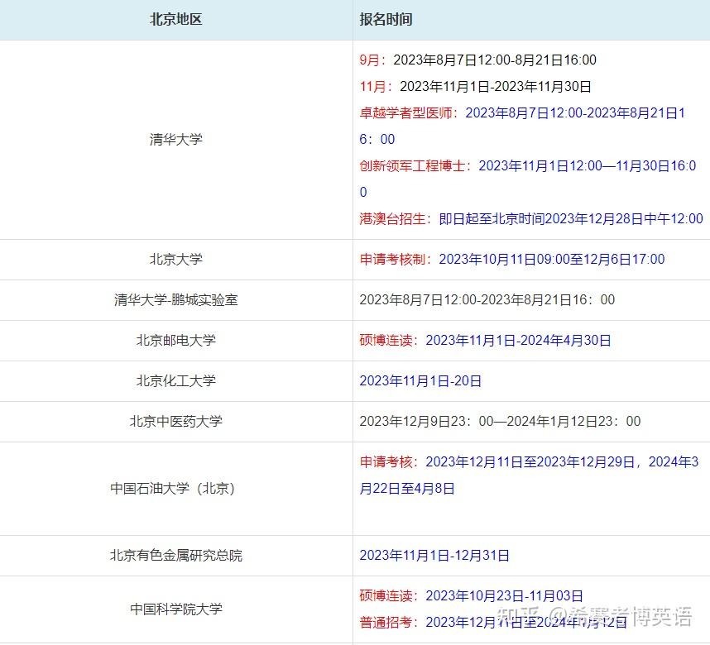The image size is (710, 645).
Task: Click the 9月 registration time line
Action: tap(477, 60)
